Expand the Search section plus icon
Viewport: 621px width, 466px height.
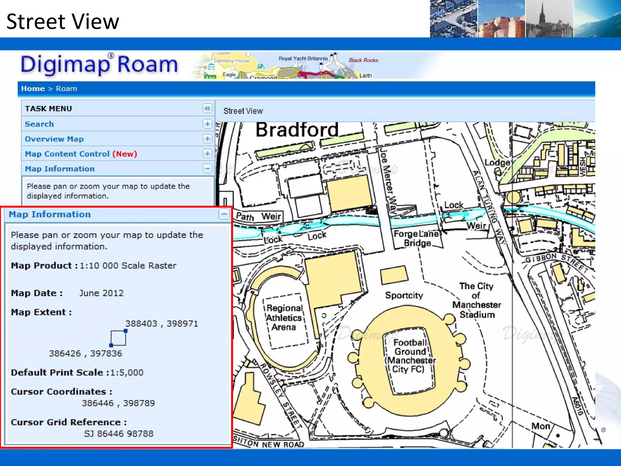(207, 124)
